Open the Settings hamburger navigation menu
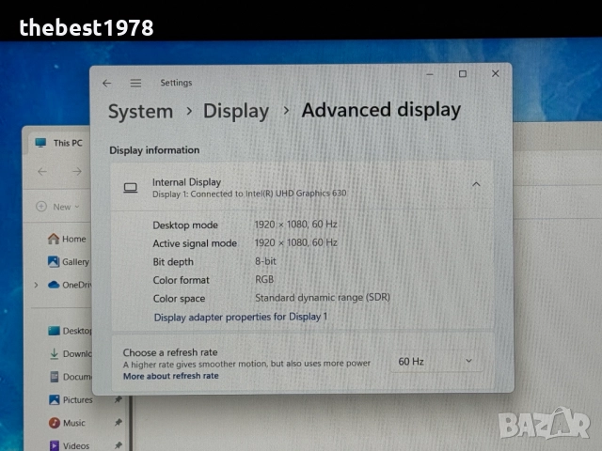 [x=135, y=84]
